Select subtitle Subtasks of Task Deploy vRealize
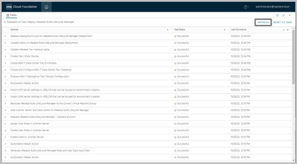The image size is (297, 164). pos(41,22)
